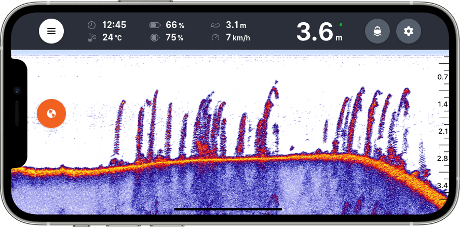Tap the 24 °C temperature value

112,37
